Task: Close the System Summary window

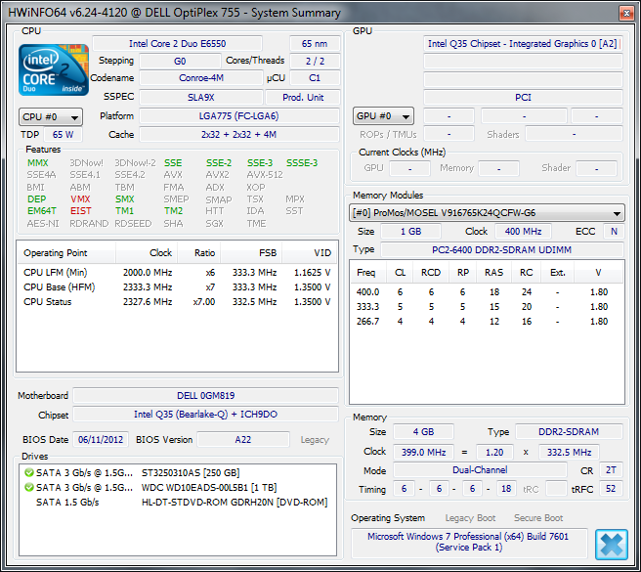Action: coord(626,13)
